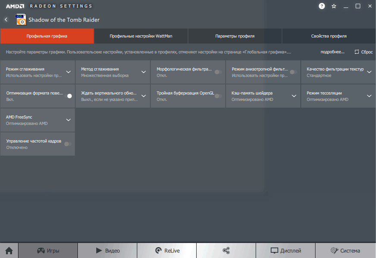Toggle Морфологическая фильтрация switch
Screen dimensions: 376x258
[x=218, y=72]
